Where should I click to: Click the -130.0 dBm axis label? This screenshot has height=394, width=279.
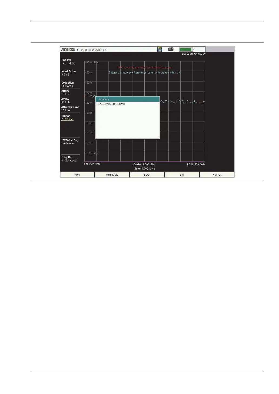click(93, 153)
